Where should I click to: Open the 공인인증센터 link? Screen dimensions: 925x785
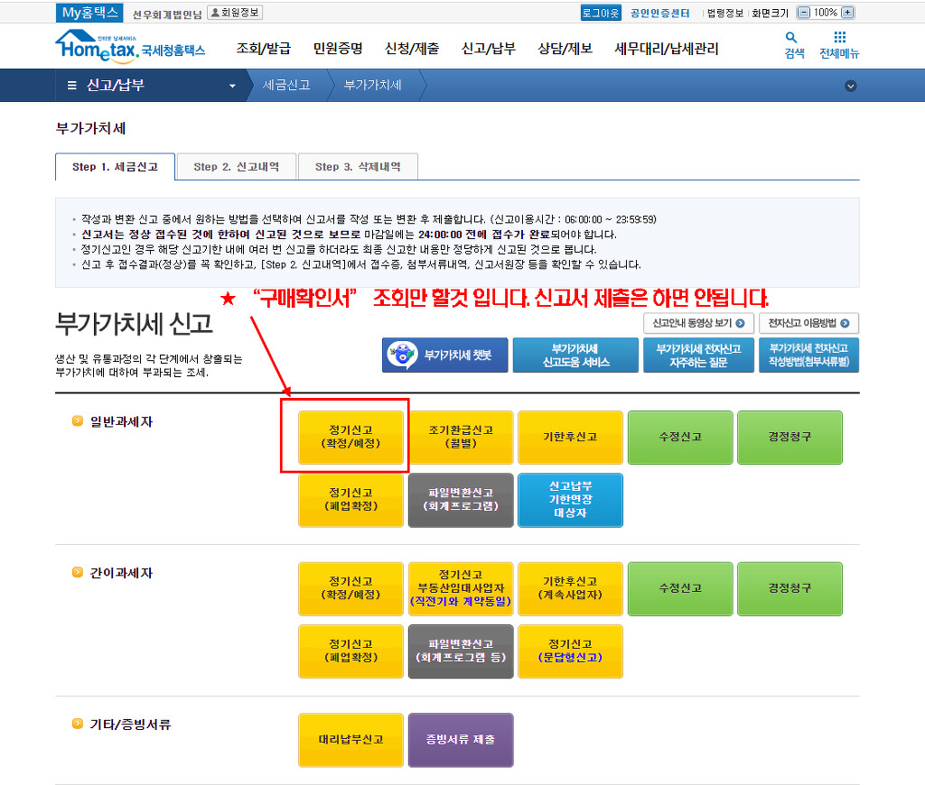coord(659,13)
